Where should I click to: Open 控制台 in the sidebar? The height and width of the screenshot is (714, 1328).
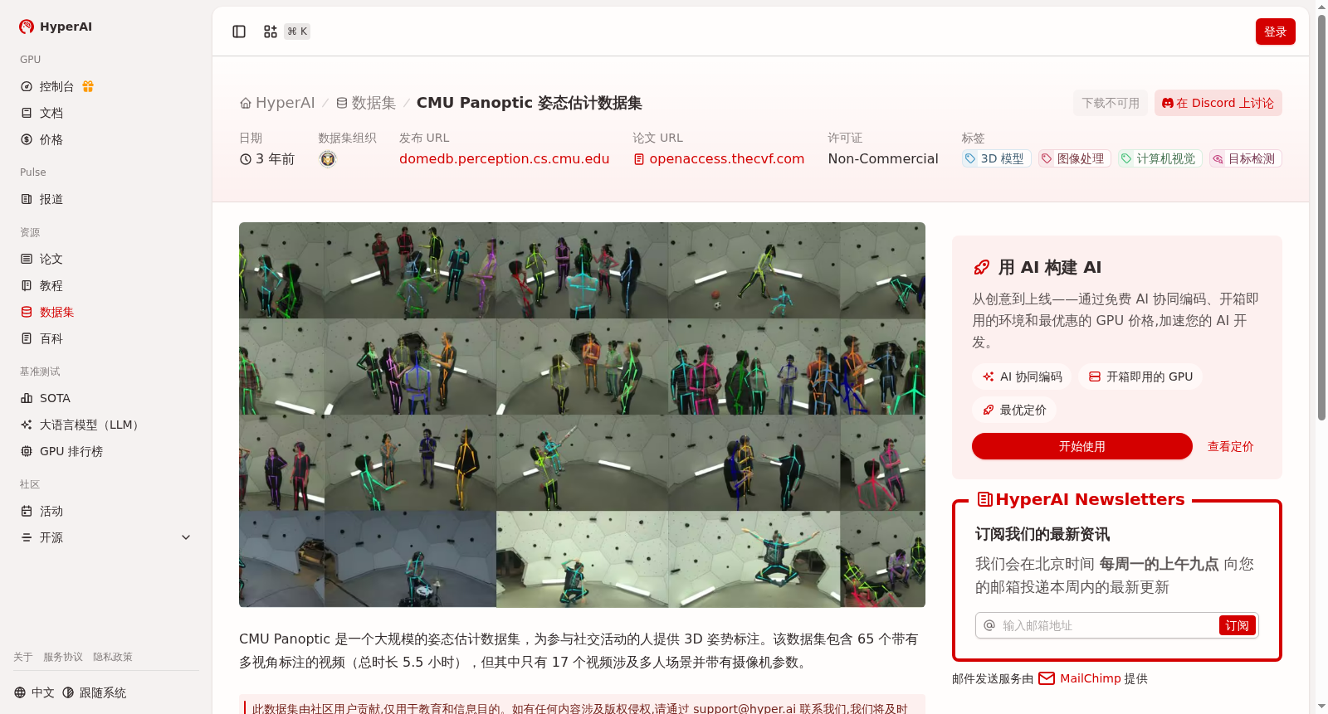pos(56,86)
